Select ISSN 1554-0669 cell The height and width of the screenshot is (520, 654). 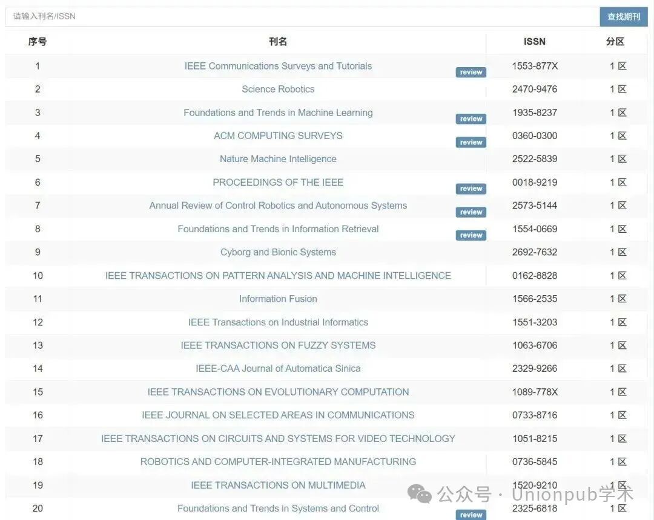(535, 229)
